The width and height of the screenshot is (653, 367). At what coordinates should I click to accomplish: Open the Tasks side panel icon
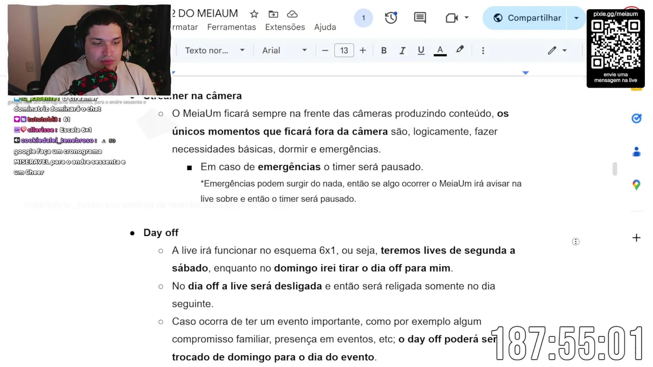[x=636, y=118]
